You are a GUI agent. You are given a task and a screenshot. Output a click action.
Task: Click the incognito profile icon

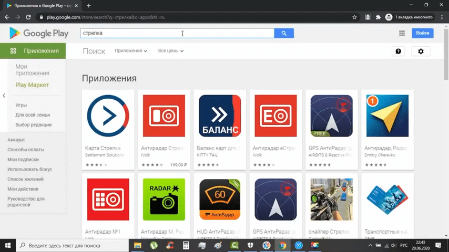(389, 17)
